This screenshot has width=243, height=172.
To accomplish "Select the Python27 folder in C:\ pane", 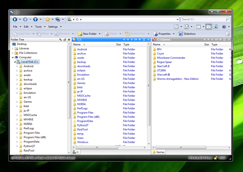I will (x=83, y=125).
